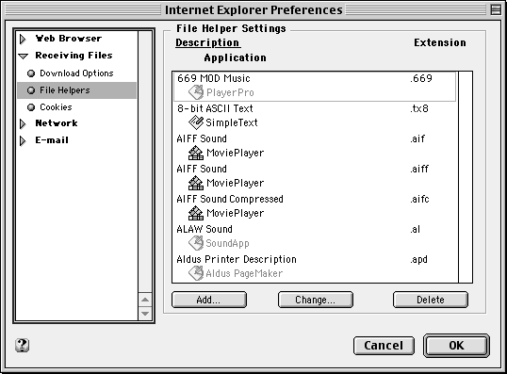507x374 pixels.
Task: Open Download Options preferences pane
Action: [x=76, y=73]
